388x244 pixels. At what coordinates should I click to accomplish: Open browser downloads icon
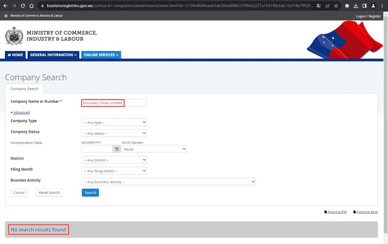356,6
